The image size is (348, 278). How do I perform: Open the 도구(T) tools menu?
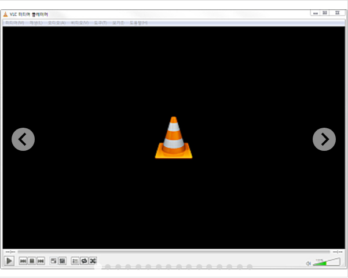100,23
